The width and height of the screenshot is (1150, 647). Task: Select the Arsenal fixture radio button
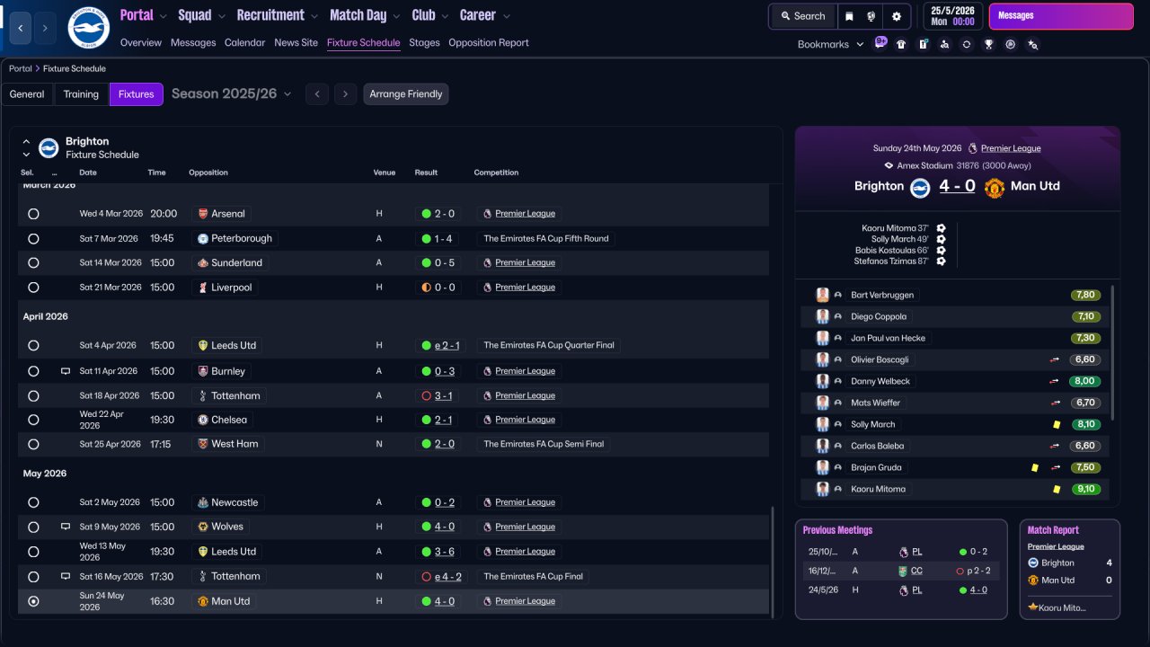tap(33, 214)
